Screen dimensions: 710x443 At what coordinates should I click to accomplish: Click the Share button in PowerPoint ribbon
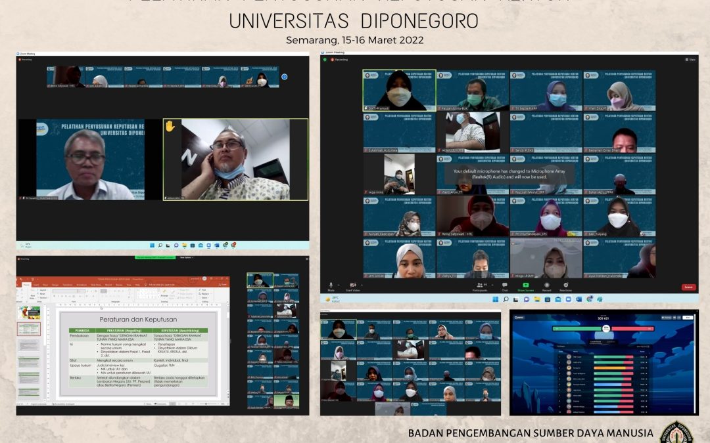click(x=223, y=285)
